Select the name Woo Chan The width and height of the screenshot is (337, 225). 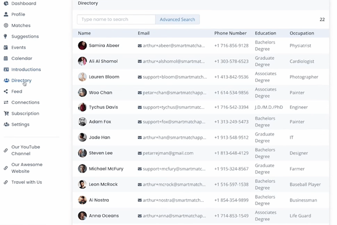click(100, 93)
